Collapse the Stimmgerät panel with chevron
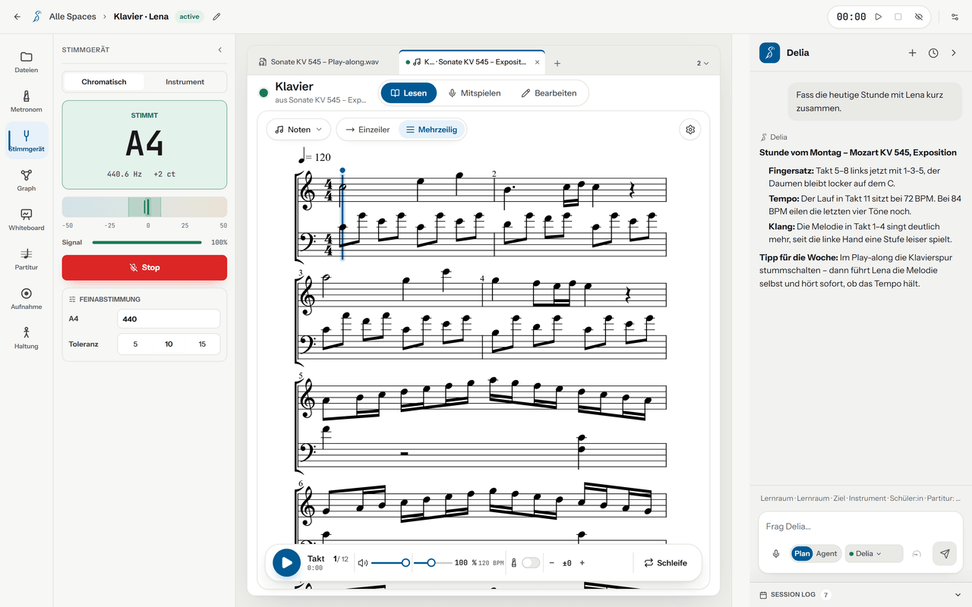 tap(220, 50)
